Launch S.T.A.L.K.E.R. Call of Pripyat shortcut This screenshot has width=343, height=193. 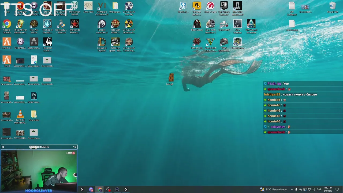click(x=129, y=44)
